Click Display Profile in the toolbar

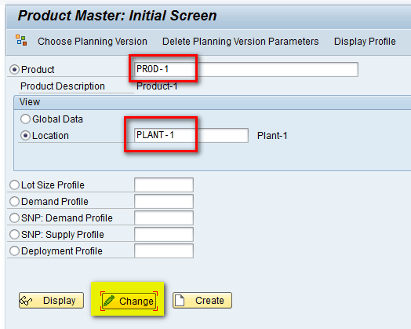[x=365, y=42]
